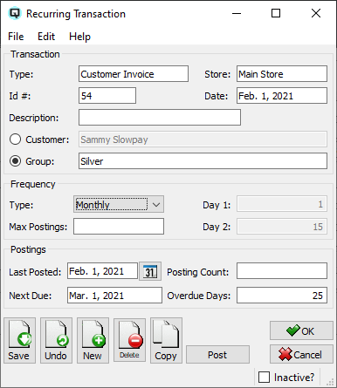Open the File menu

pos(16,37)
